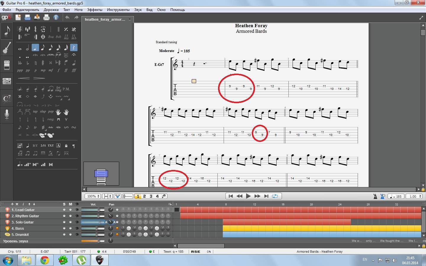This screenshot has width=426, height=266.
Task: Adjust the Bass volume slider
Action: (93, 228)
